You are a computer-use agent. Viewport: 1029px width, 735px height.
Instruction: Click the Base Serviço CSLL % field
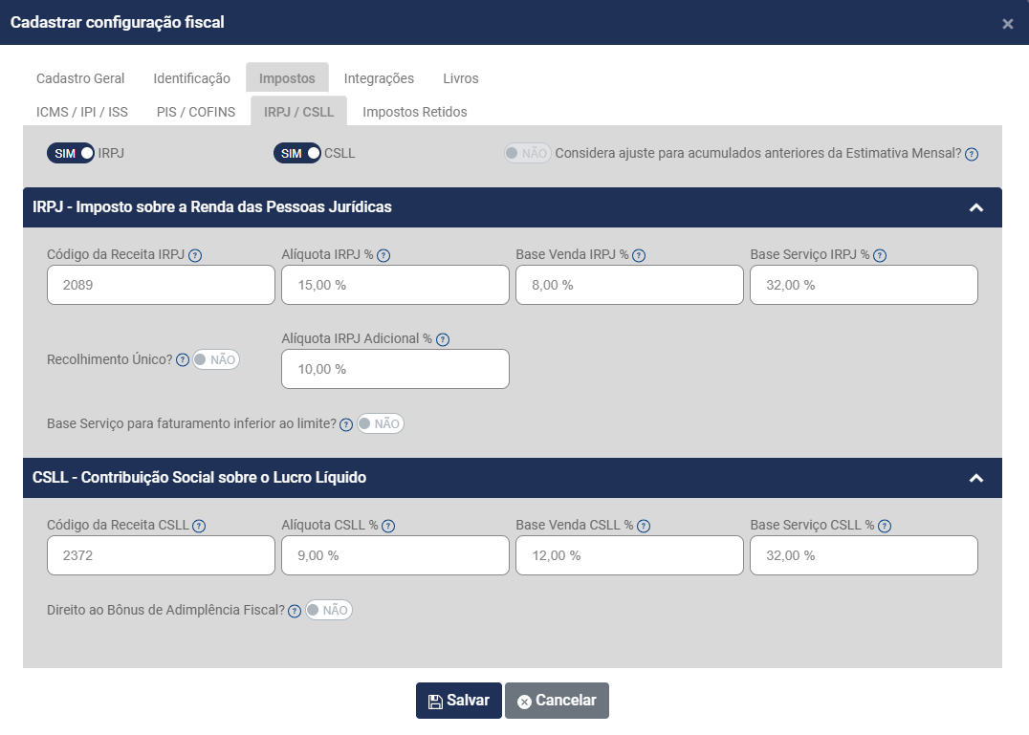tap(864, 555)
